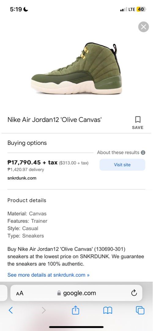153x331 pixels.
Task: Tap the google.com address bar
Action: point(76,293)
